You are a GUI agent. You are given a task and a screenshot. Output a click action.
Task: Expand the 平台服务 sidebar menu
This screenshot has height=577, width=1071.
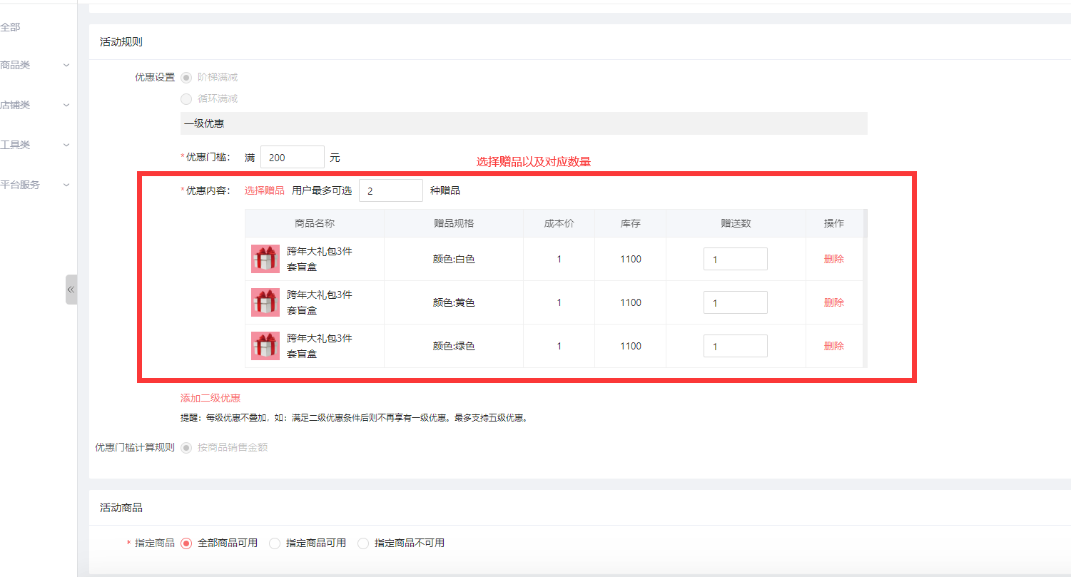pyautogui.click(x=36, y=185)
